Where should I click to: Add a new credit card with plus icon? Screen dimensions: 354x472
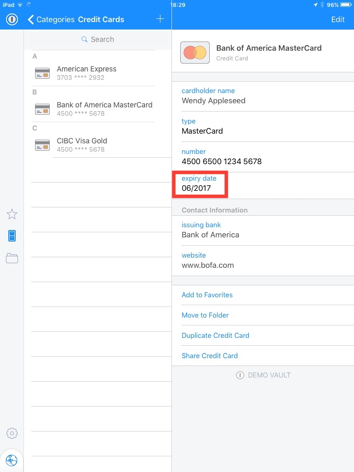160,19
